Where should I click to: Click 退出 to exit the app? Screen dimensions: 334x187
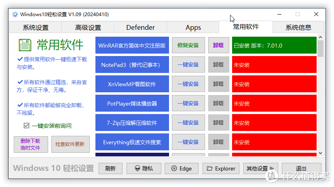(x=301, y=168)
